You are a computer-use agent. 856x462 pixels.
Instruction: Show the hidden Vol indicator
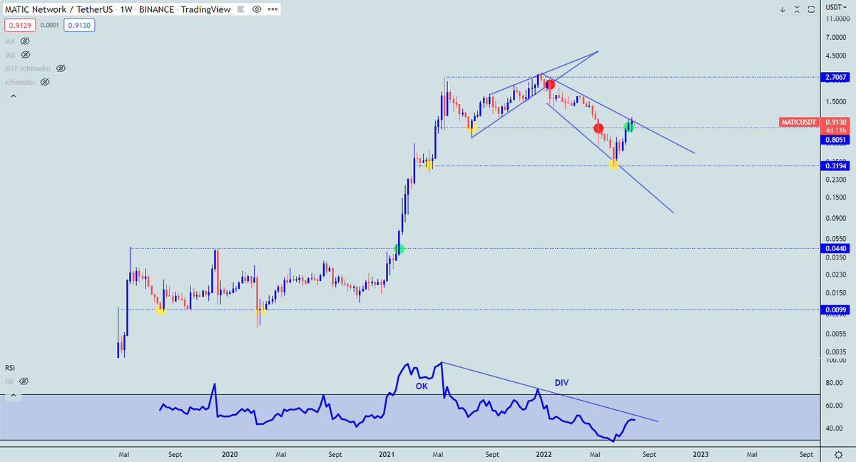(26, 54)
